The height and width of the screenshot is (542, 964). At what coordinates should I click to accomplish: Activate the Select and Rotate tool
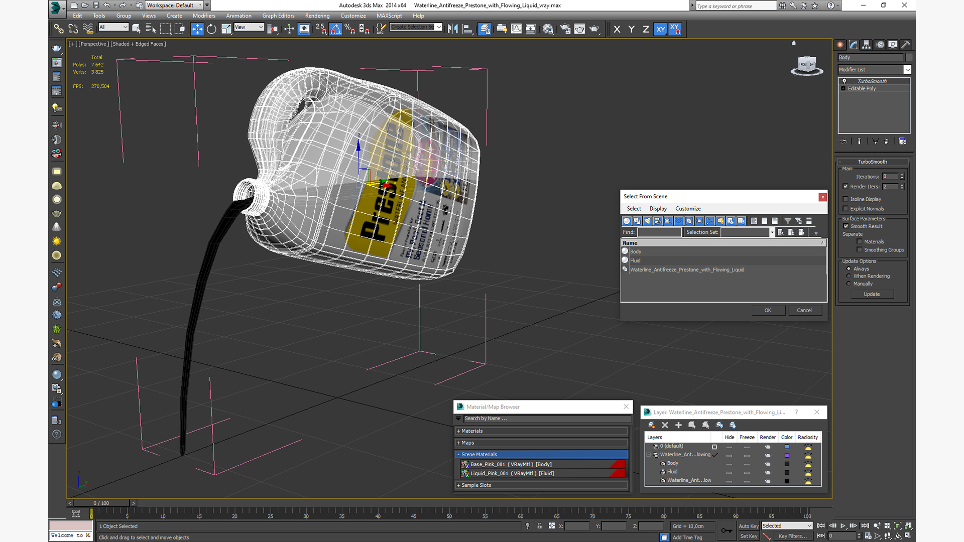[211, 29]
